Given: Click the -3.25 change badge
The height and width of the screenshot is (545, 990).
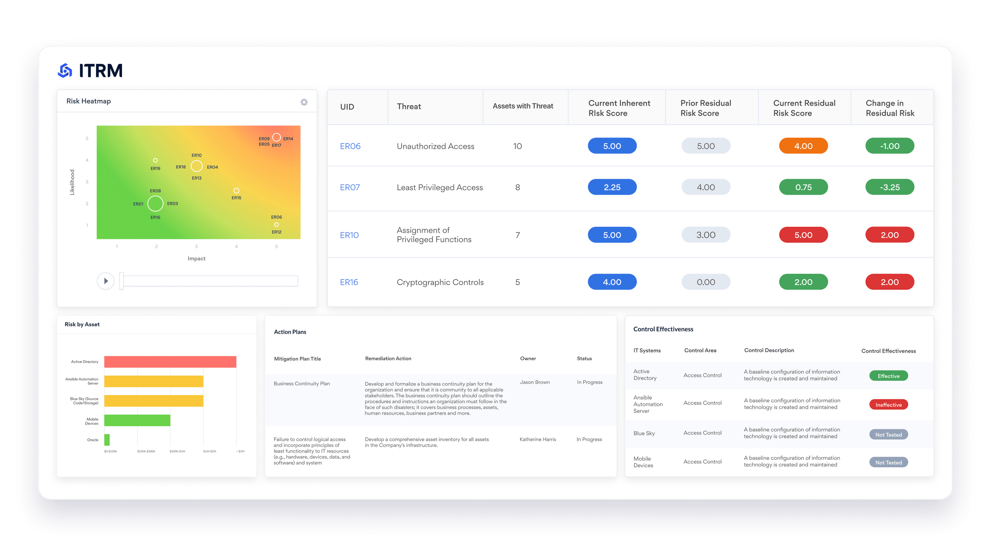Looking at the screenshot, I should point(889,187).
